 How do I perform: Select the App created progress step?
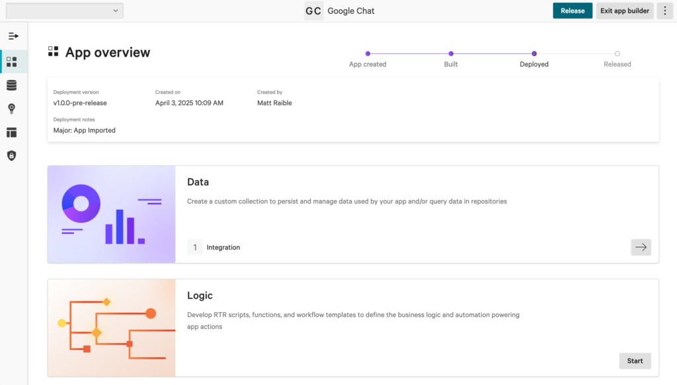pos(368,54)
